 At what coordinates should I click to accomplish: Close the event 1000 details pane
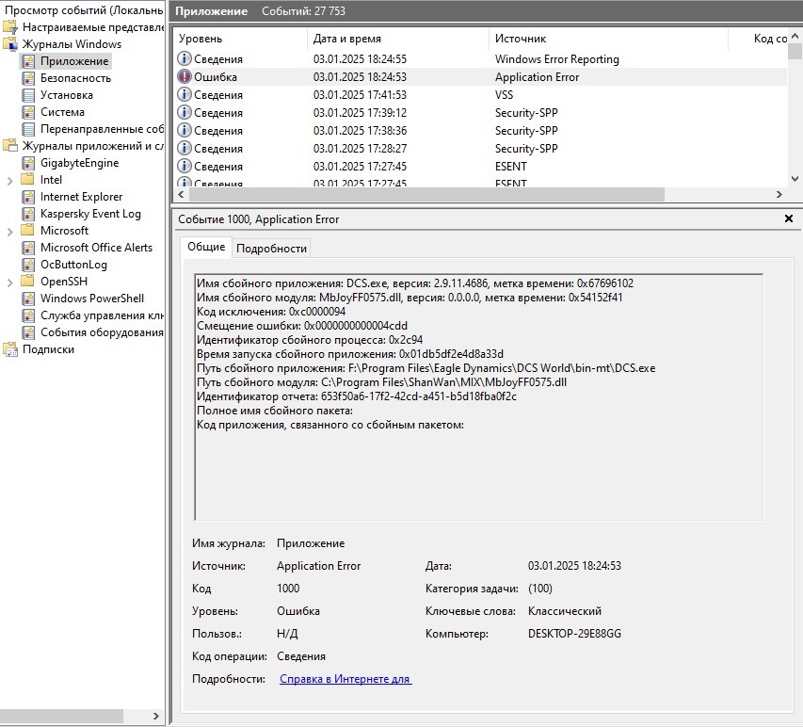[789, 218]
